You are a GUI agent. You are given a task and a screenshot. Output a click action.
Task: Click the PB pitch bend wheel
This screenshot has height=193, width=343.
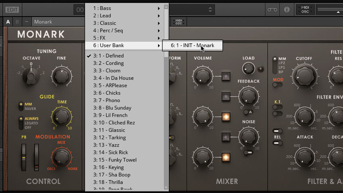[24, 157]
